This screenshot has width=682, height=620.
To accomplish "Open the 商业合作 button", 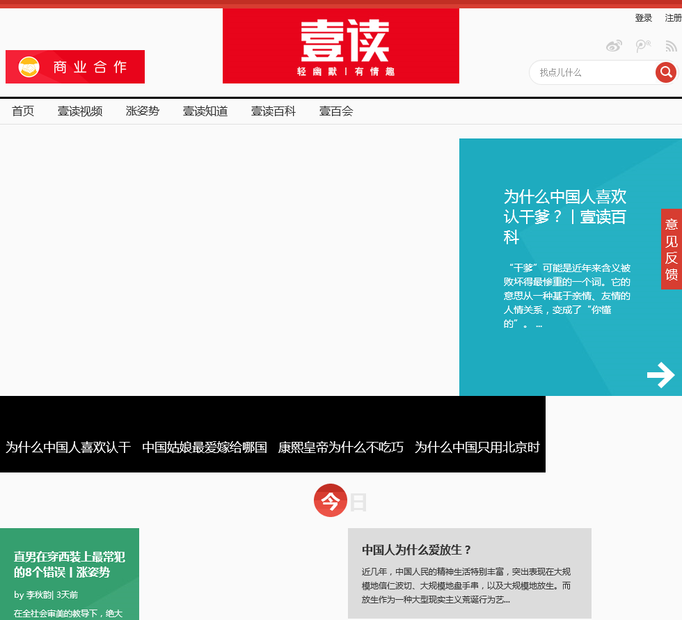I will point(75,67).
